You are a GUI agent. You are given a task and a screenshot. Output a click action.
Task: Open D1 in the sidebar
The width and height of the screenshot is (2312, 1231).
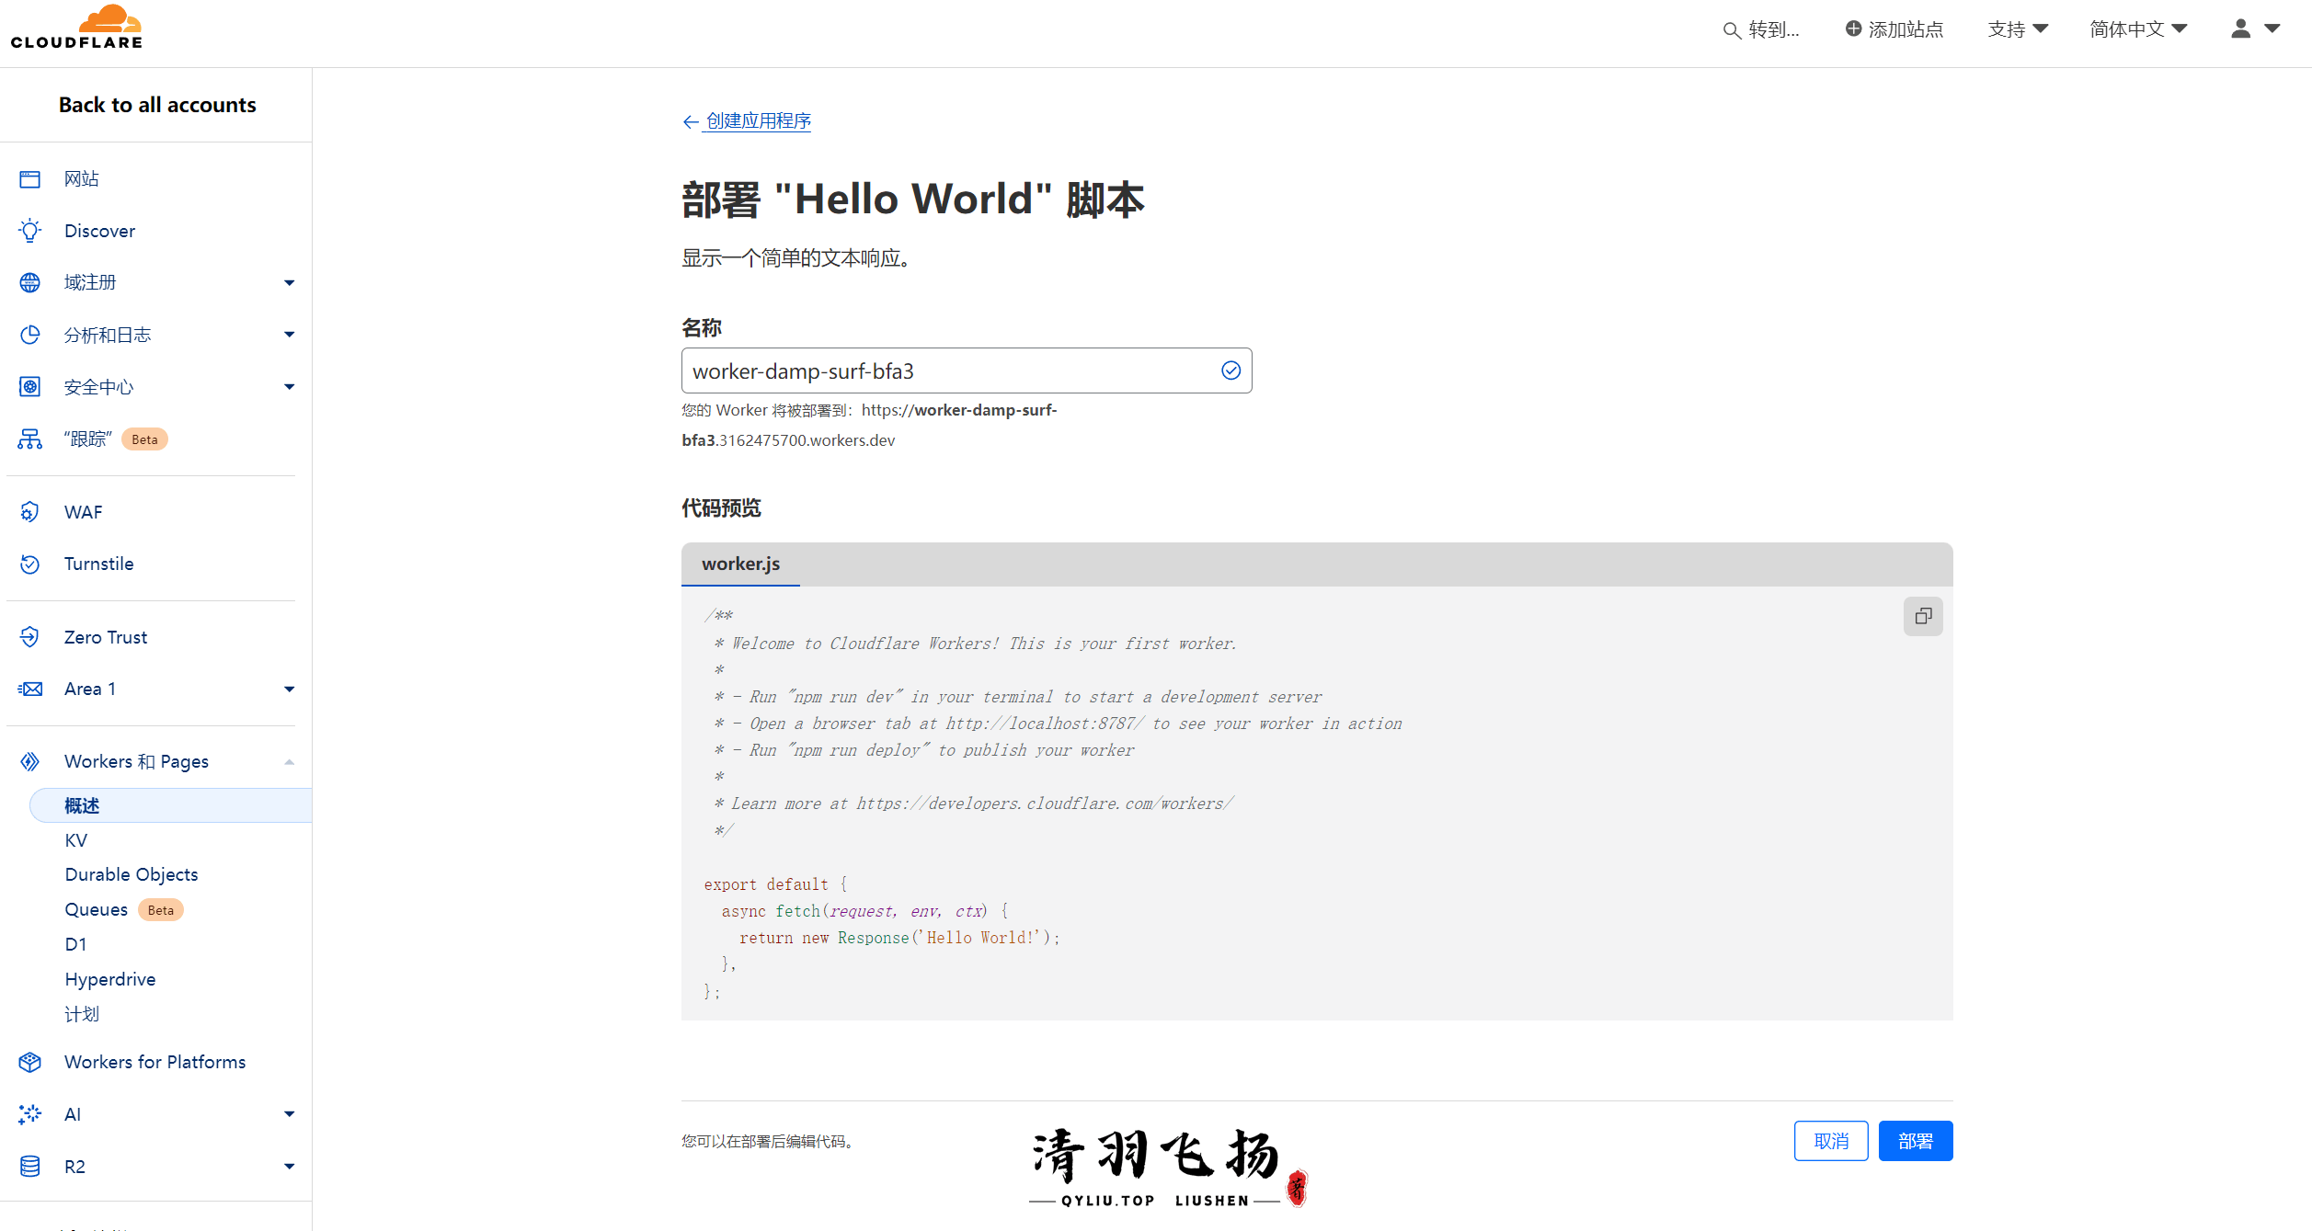coord(75,944)
